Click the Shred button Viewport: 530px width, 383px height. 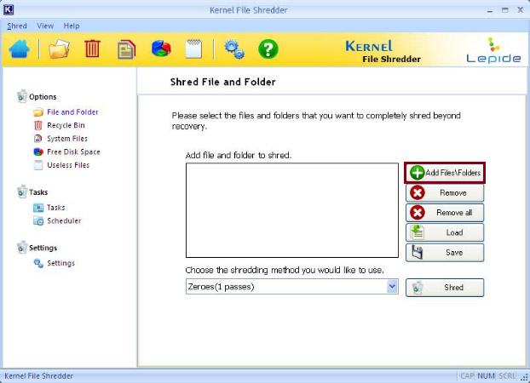click(445, 288)
